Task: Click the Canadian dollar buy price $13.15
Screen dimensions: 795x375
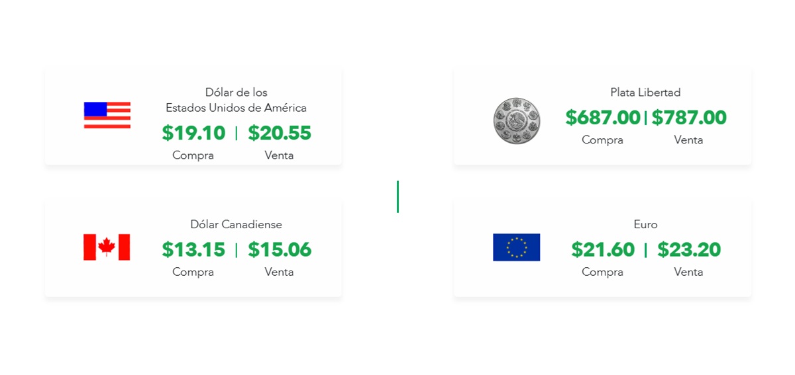Action: pyautogui.click(x=193, y=249)
